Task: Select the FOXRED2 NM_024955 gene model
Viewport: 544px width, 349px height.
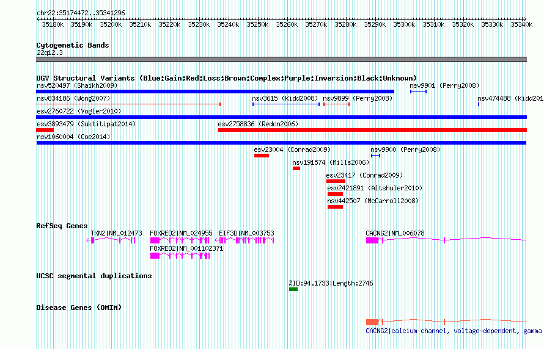Action: [180, 240]
